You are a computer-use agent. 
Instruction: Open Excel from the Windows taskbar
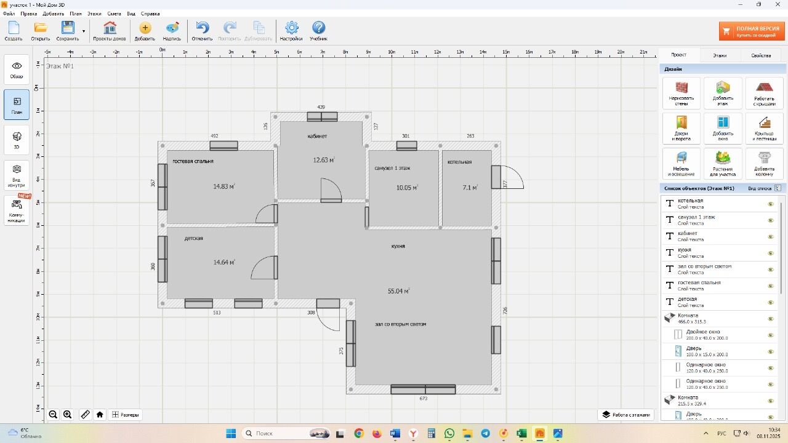[x=521, y=434]
